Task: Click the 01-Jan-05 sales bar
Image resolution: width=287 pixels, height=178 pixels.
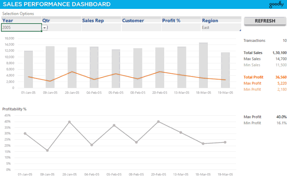Action: coord(28,69)
